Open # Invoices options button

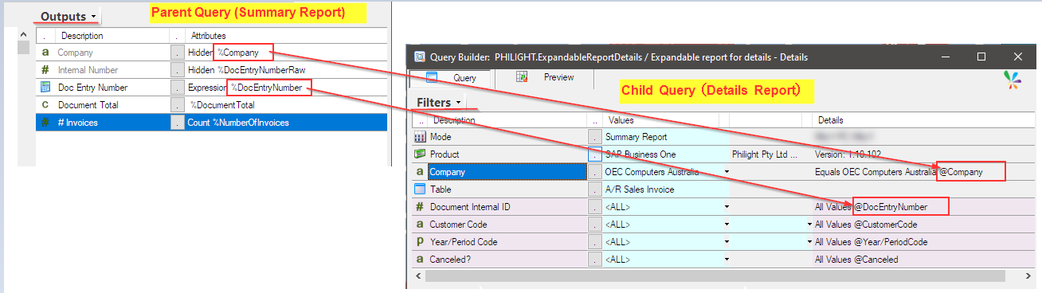point(177,123)
